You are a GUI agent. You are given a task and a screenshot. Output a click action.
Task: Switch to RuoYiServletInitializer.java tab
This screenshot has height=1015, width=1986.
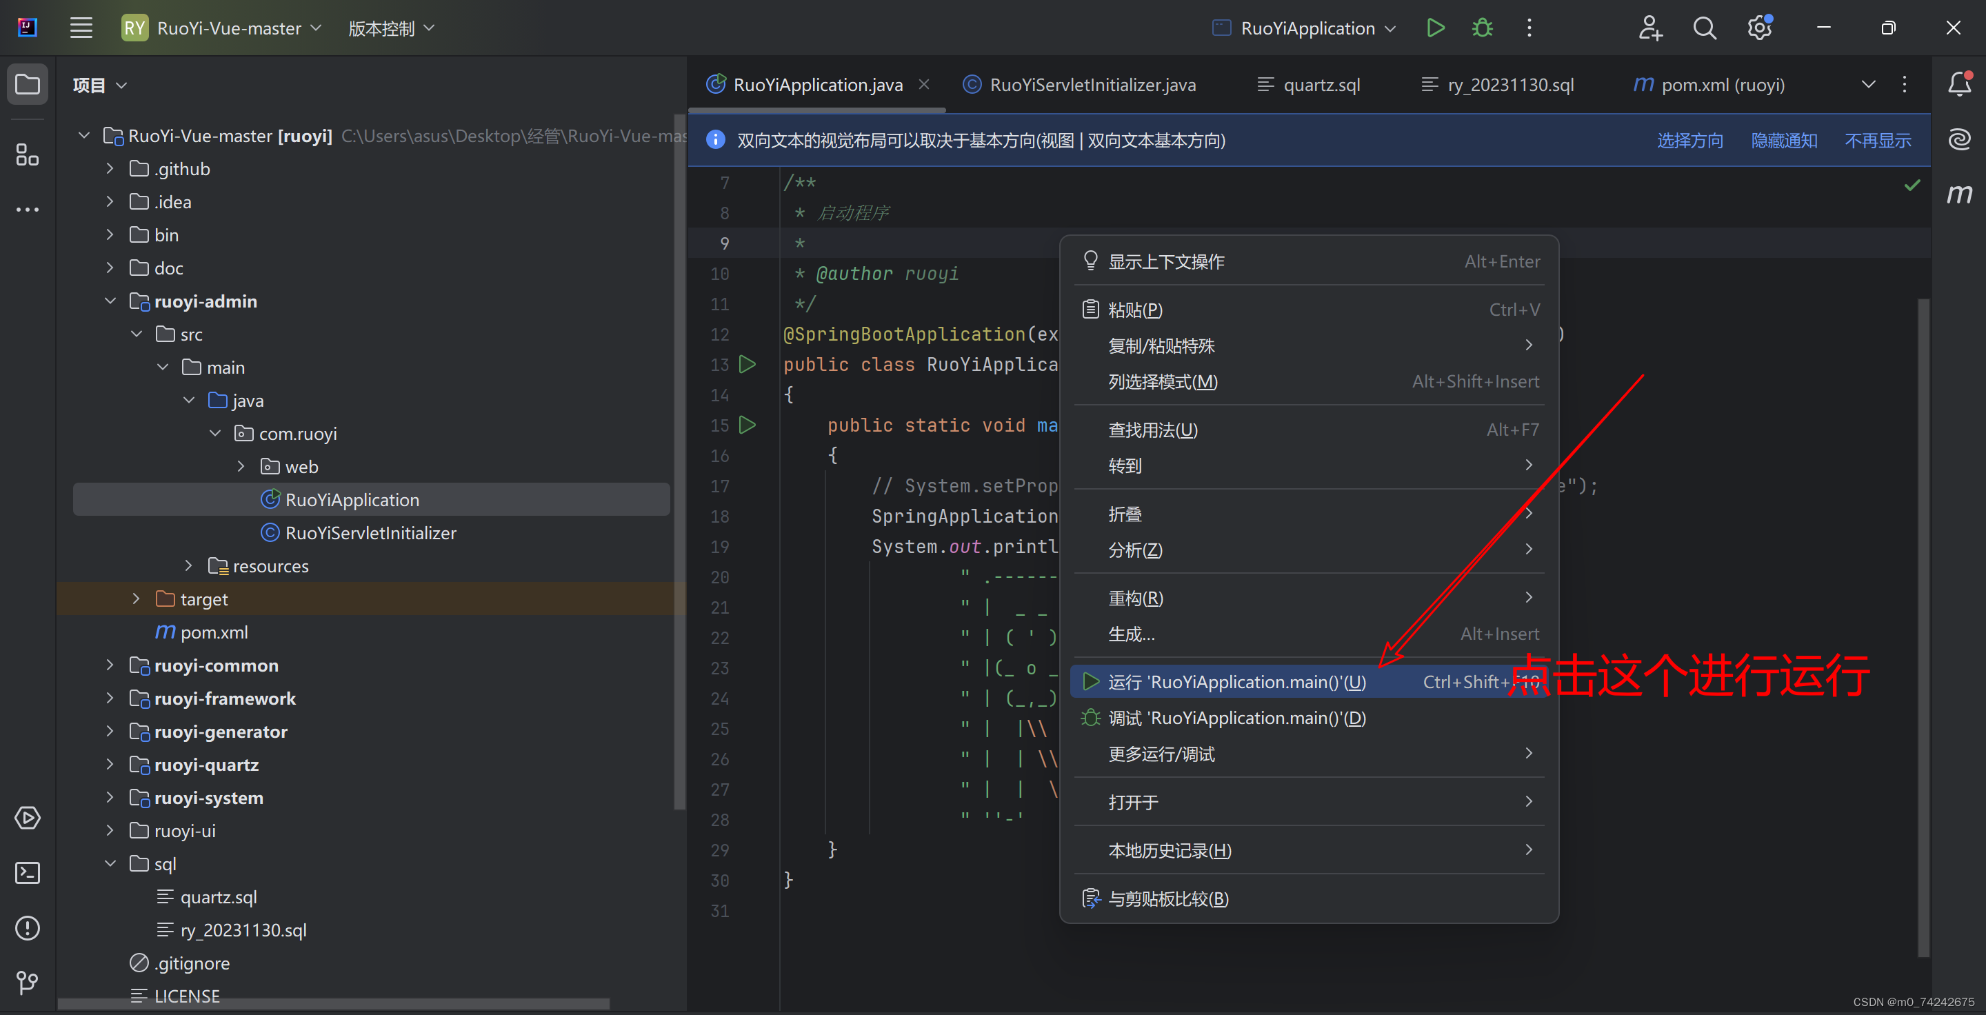click(x=1079, y=85)
